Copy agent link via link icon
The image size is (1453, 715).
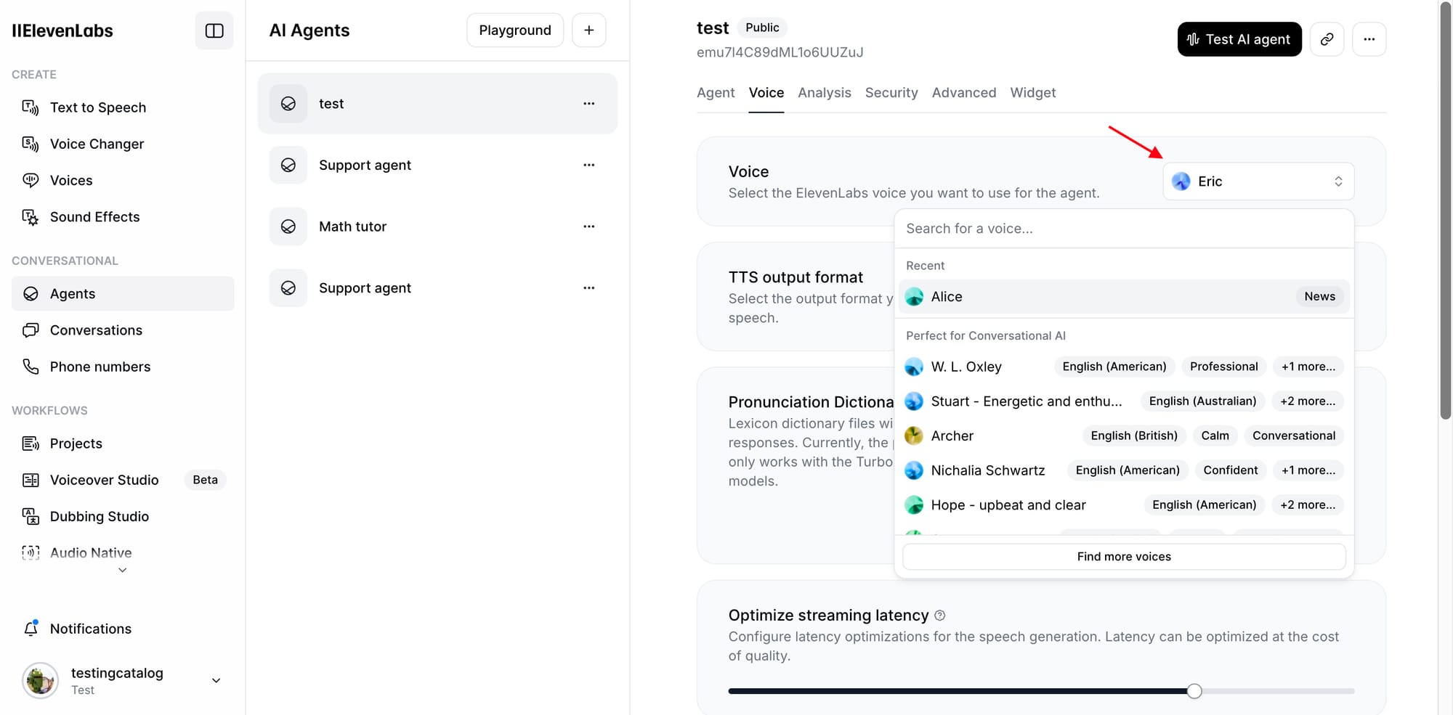(x=1327, y=39)
